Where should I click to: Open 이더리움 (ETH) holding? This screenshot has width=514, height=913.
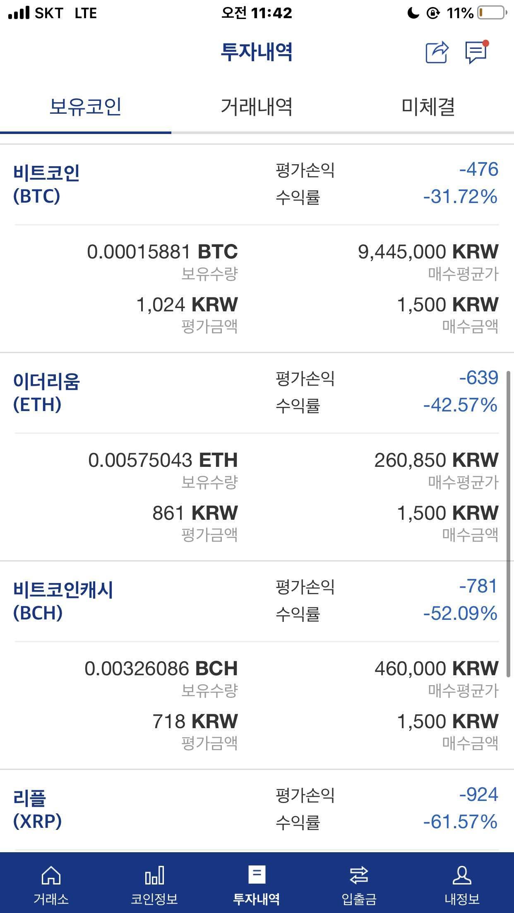click(46, 392)
